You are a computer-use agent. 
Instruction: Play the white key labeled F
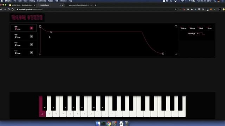point(63,114)
